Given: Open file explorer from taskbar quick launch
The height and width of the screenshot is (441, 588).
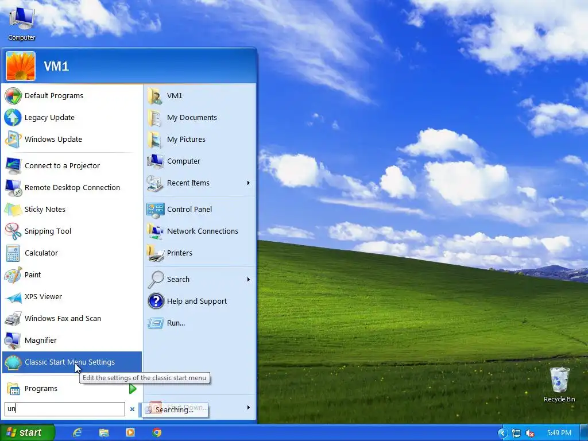Looking at the screenshot, I should (104, 432).
